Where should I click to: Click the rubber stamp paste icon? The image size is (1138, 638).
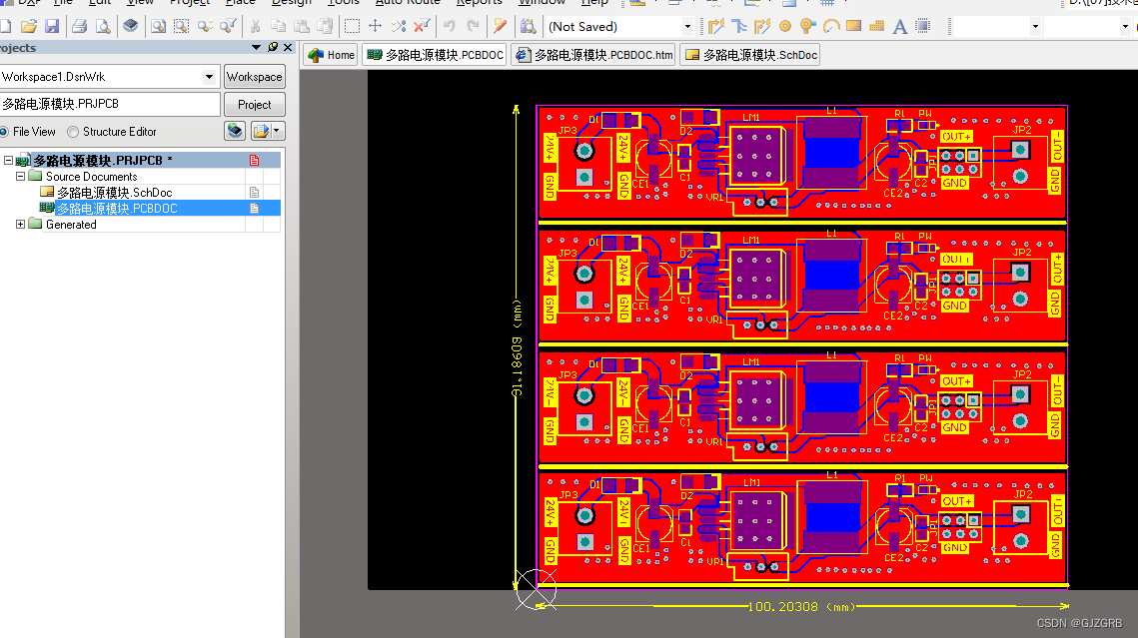click(x=325, y=27)
